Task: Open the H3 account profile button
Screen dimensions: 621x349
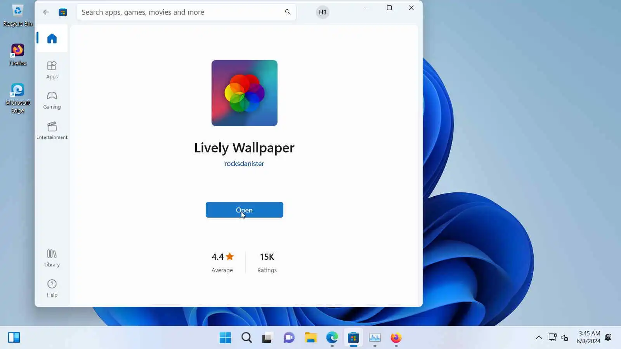Action: [323, 12]
